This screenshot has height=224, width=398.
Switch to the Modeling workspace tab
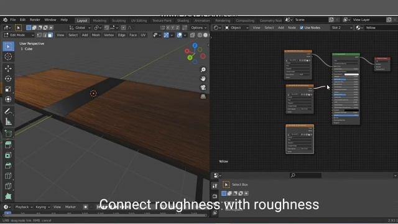pos(99,21)
